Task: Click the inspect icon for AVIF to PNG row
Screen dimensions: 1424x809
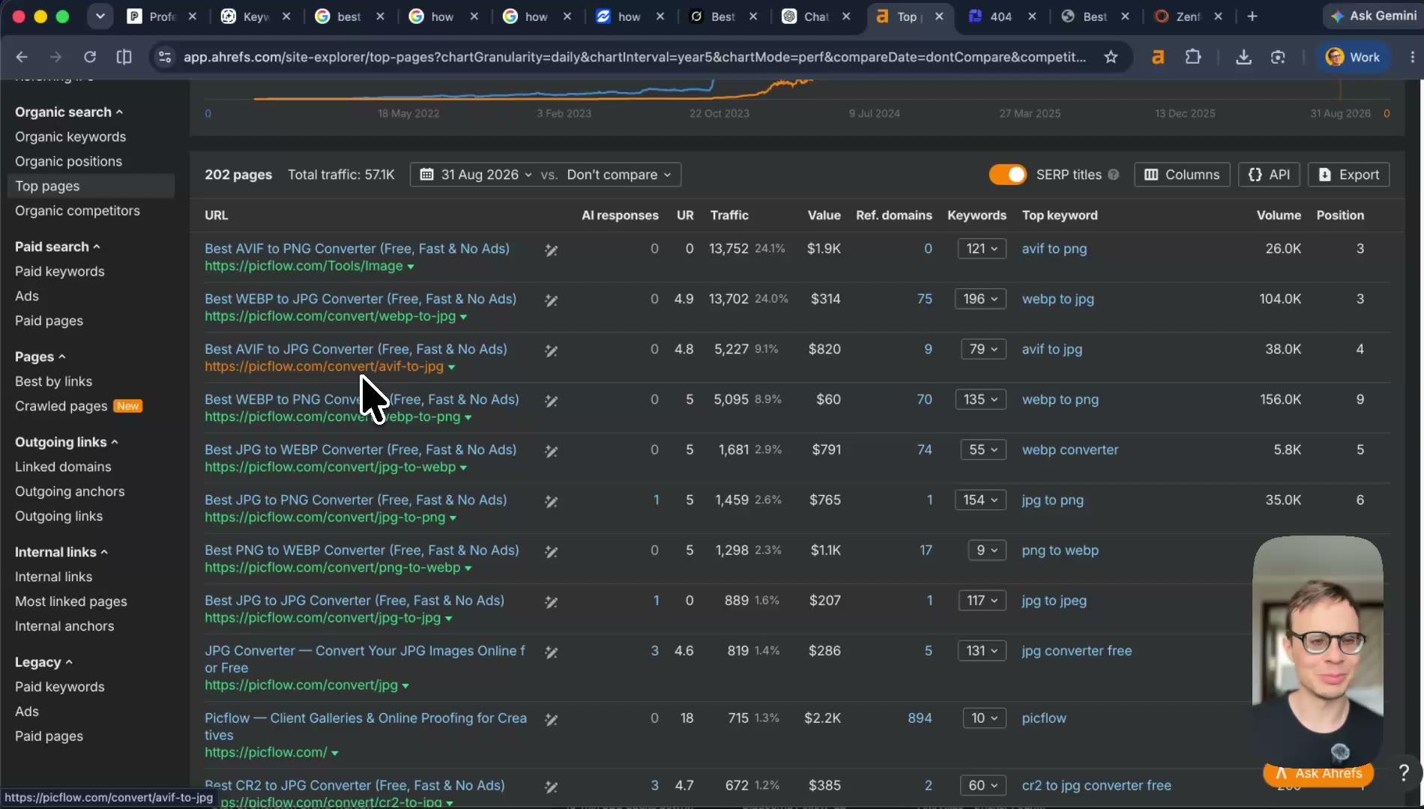Action: pyautogui.click(x=551, y=250)
